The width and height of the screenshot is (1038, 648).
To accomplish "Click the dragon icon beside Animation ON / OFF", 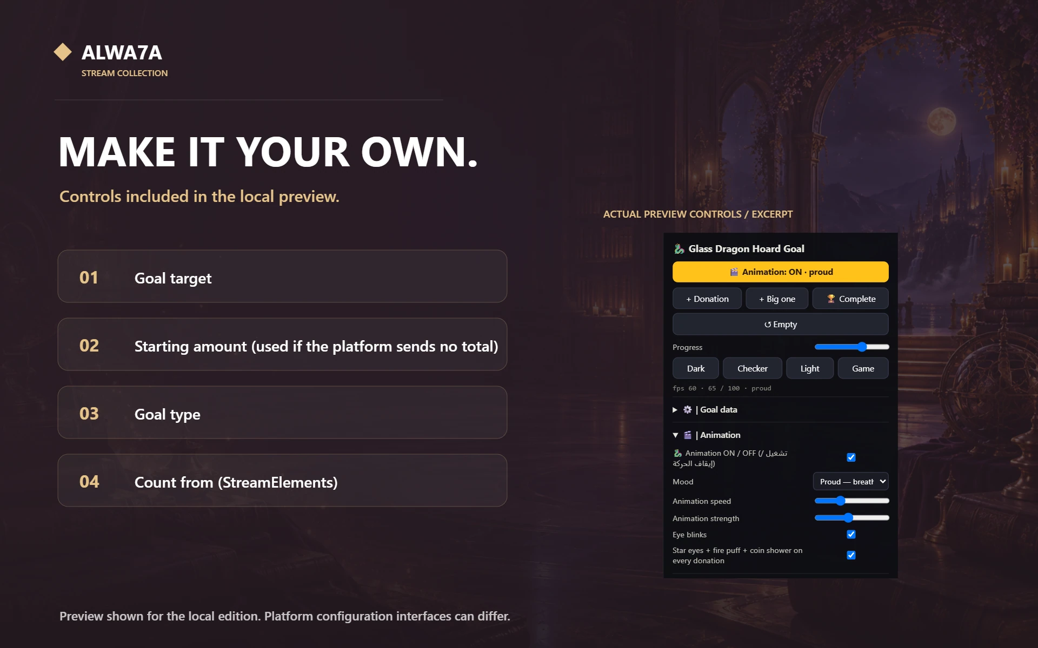I will [677, 453].
